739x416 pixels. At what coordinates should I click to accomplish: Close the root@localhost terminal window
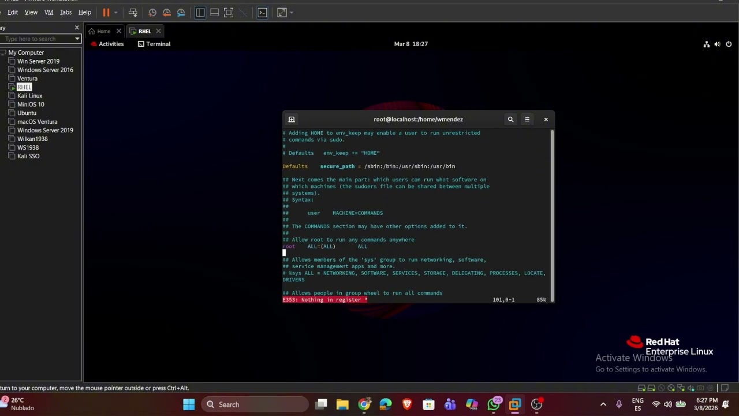coord(546,120)
